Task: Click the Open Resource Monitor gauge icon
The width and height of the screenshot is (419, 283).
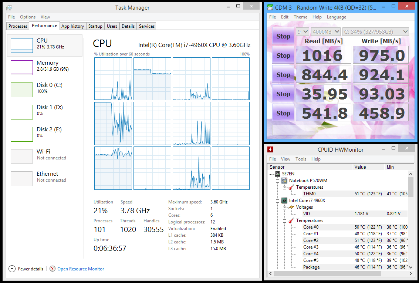Action: tap(53, 269)
